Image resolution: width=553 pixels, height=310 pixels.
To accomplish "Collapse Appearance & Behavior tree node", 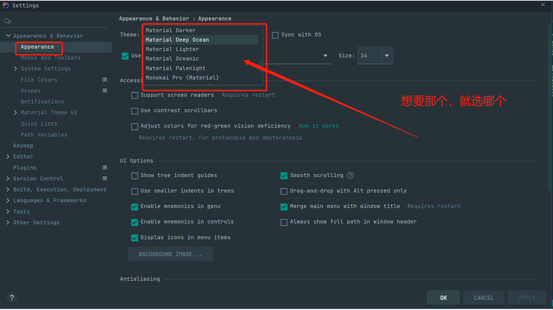I will (8, 36).
